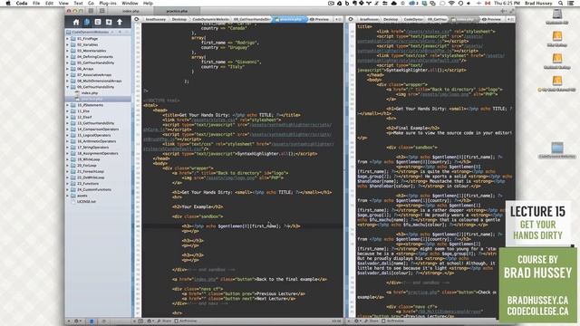Screen dimensions: 580x326
Task: Click the left editor pane's circular path-bar icon
Action: pyautogui.click(x=137, y=19)
